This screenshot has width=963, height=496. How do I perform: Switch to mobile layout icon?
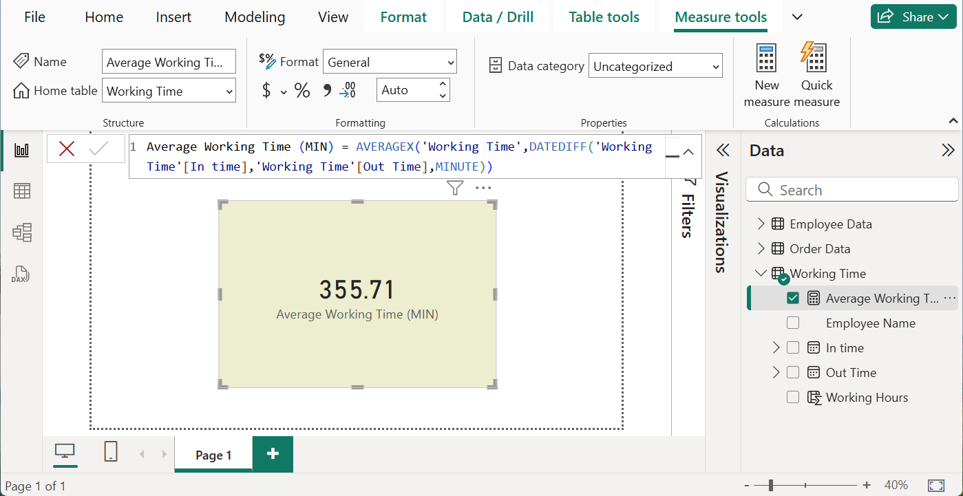pos(111,452)
